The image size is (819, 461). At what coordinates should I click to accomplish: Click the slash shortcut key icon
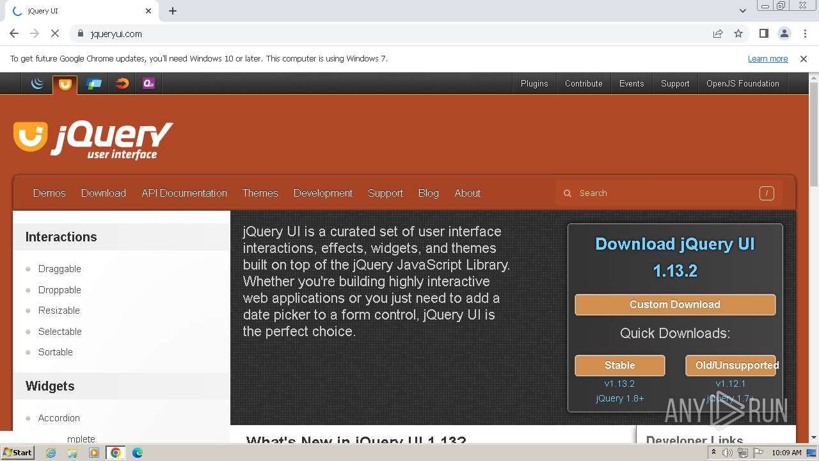click(x=767, y=193)
